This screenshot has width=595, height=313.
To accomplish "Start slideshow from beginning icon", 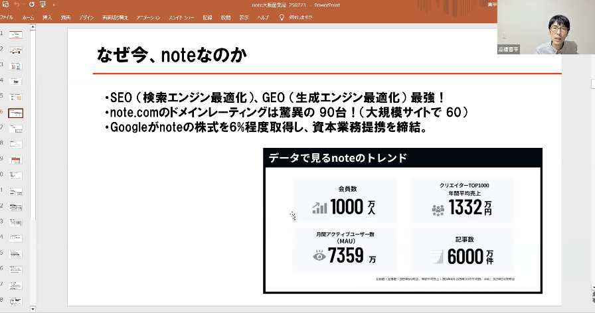I will (42, 5).
